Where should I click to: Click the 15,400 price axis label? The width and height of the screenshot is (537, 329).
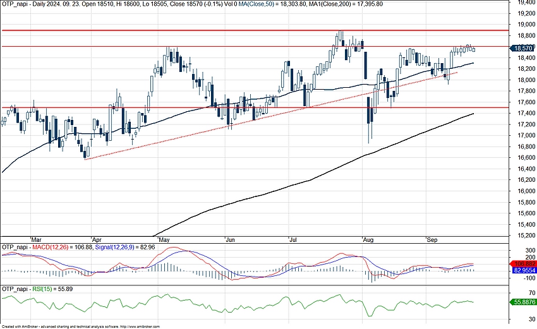(527, 225)
